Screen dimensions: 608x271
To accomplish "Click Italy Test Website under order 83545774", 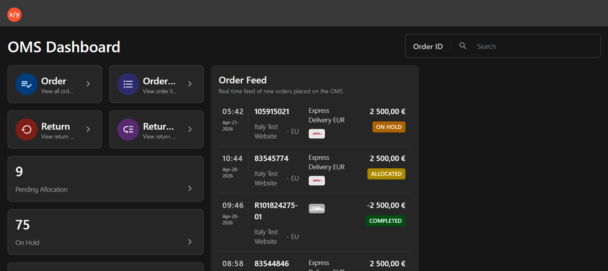I will click(267, 178).
